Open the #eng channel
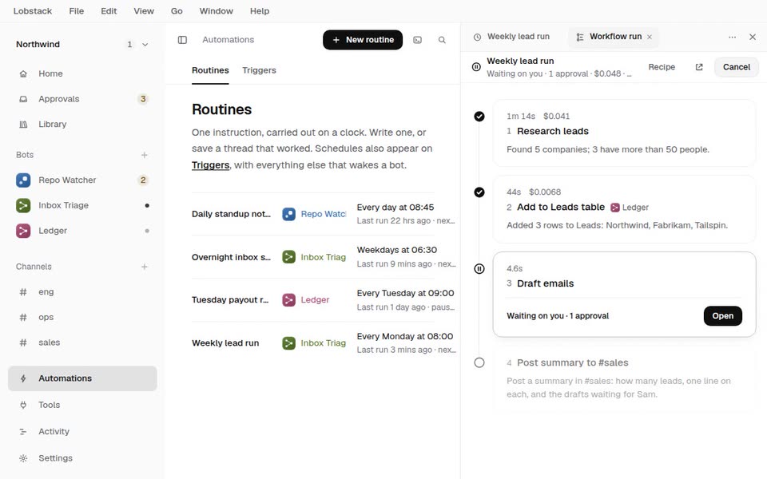 [82, 292]
